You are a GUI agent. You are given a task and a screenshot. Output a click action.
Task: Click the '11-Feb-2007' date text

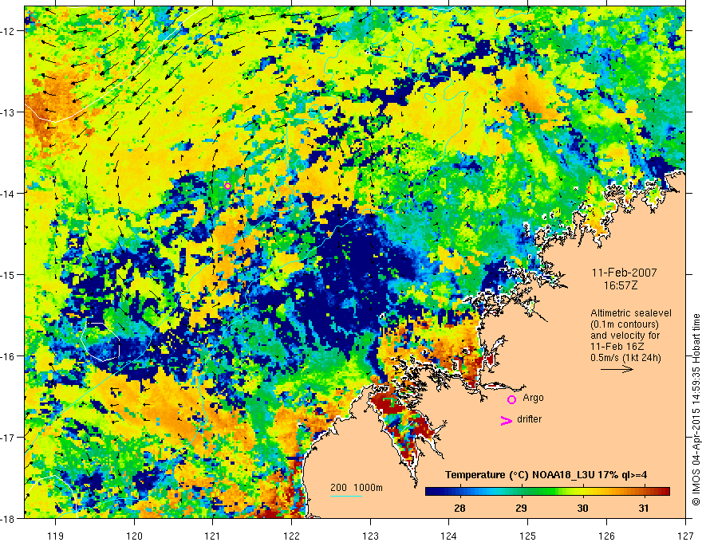(x=624, y=273)
